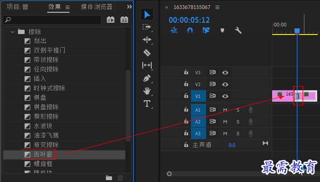Toggle timeline Snap magnet
The width and height of the screenshot is (320, 182).
click(x=190, y=30)
